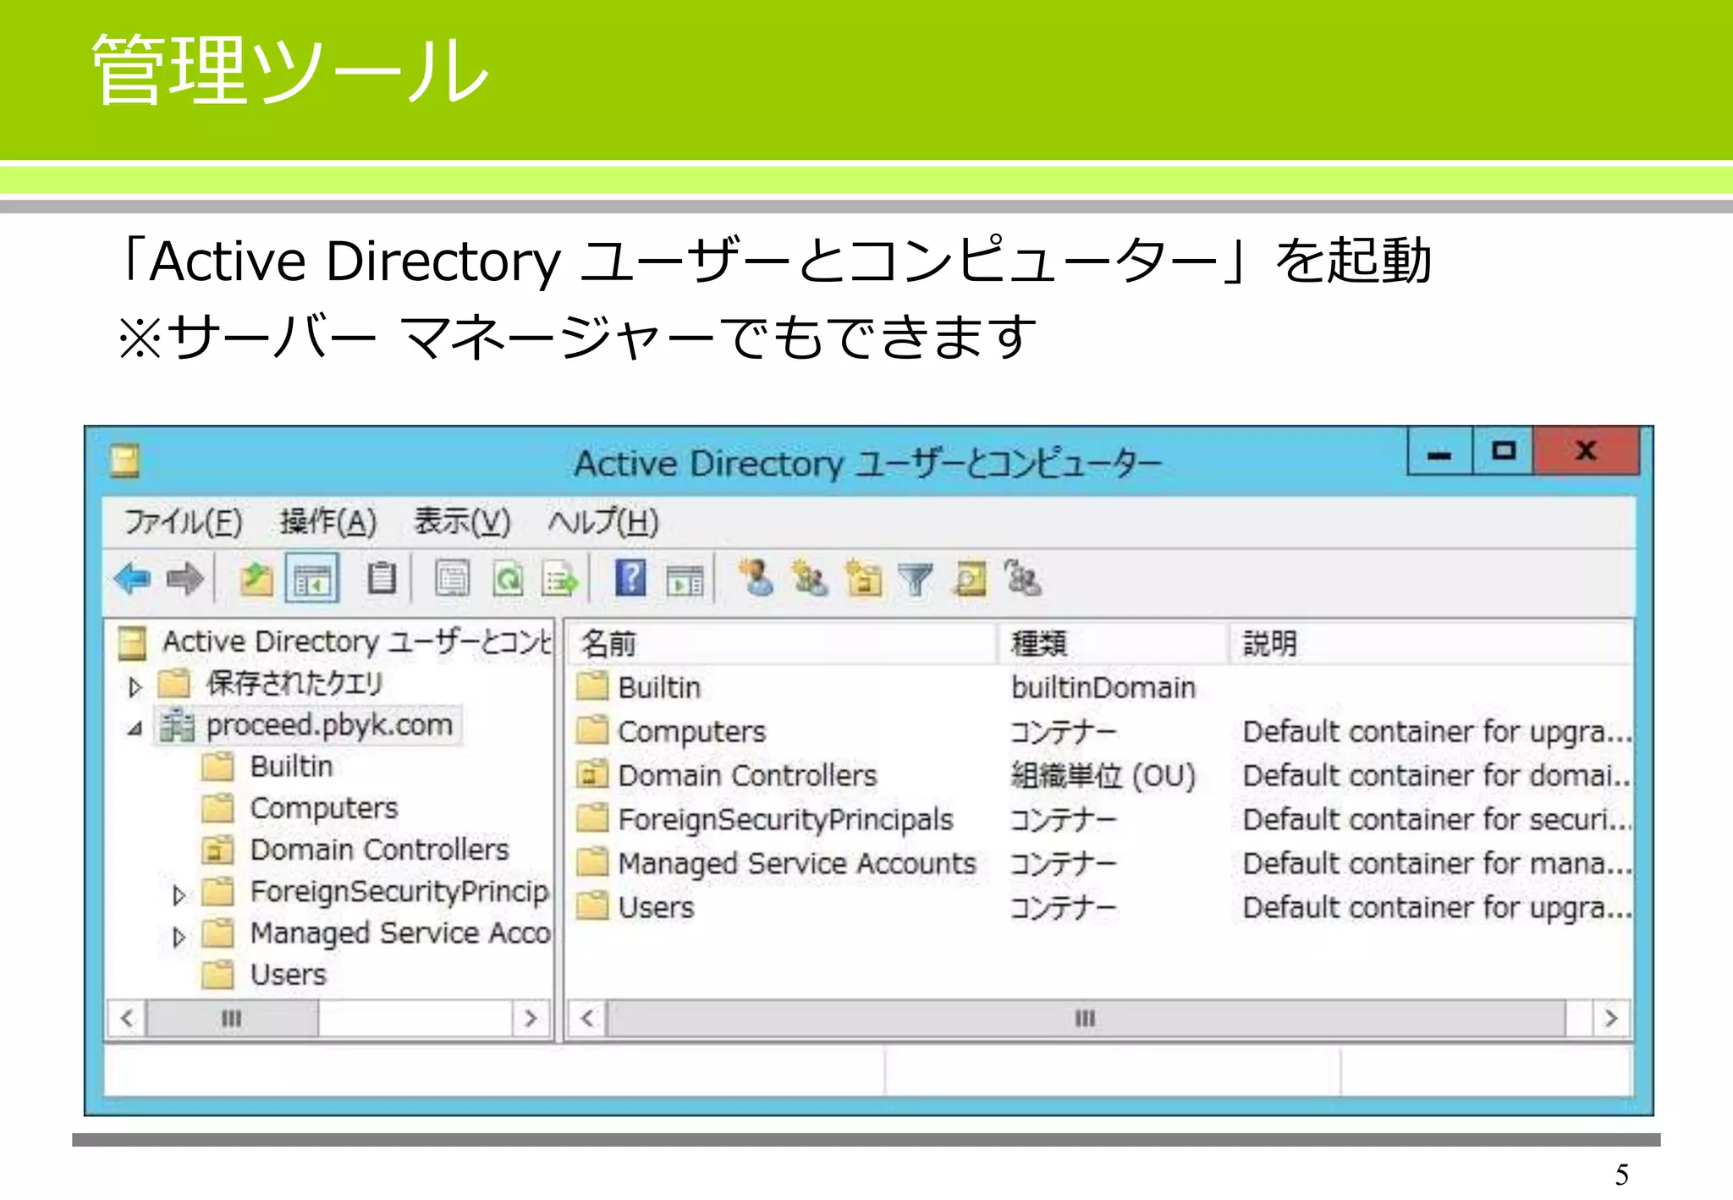Open filter options with the funnel icon
Viewport: 1733px width, 1200px height.
(x=916, y=580)
